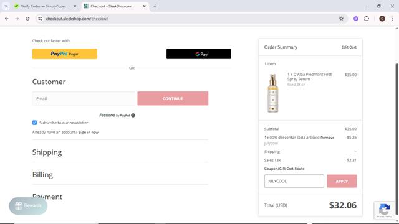Minimize the browser window
The height and width of the screenshot is (224, 399).
click(x=365, y=6)
